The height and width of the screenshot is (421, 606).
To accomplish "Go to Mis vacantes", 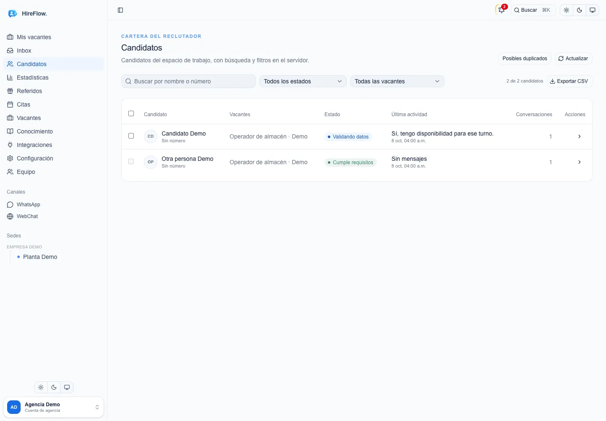I will pos(53,37).
